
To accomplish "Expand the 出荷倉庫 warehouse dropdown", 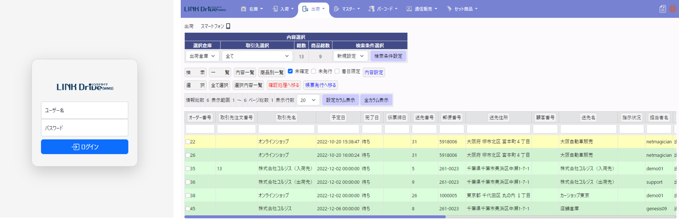I will (202, 56).
